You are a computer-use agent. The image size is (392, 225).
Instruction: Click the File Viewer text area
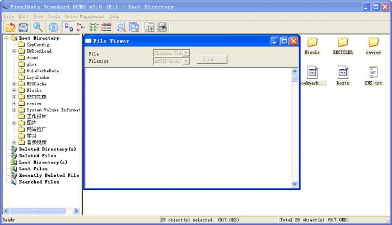[188, 128]
